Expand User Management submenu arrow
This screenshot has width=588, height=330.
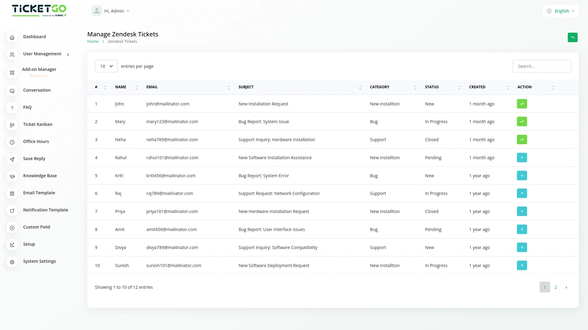(x=68, y=54)
